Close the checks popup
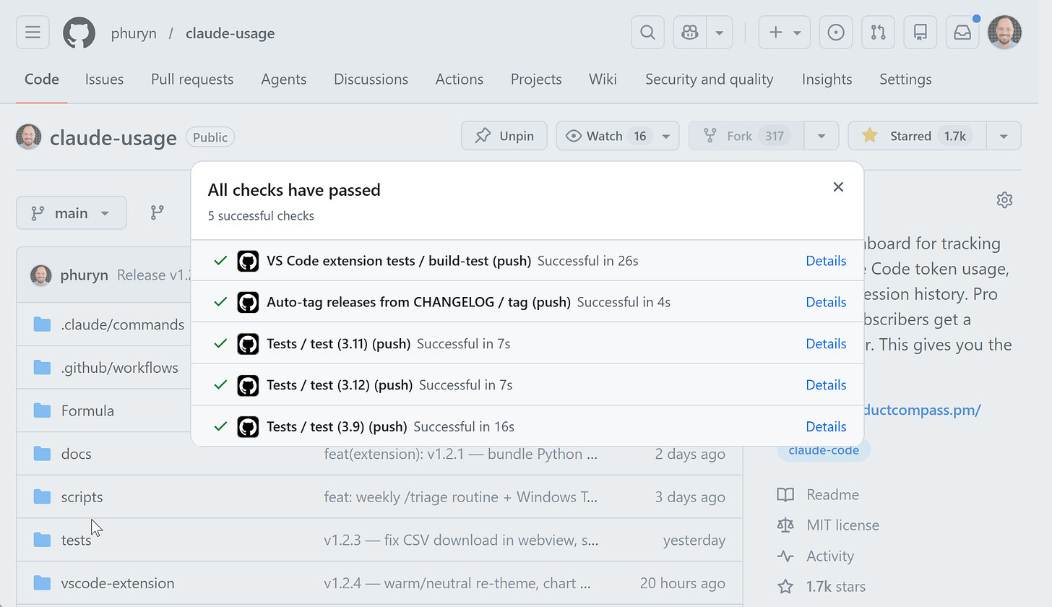 (838, 187)
